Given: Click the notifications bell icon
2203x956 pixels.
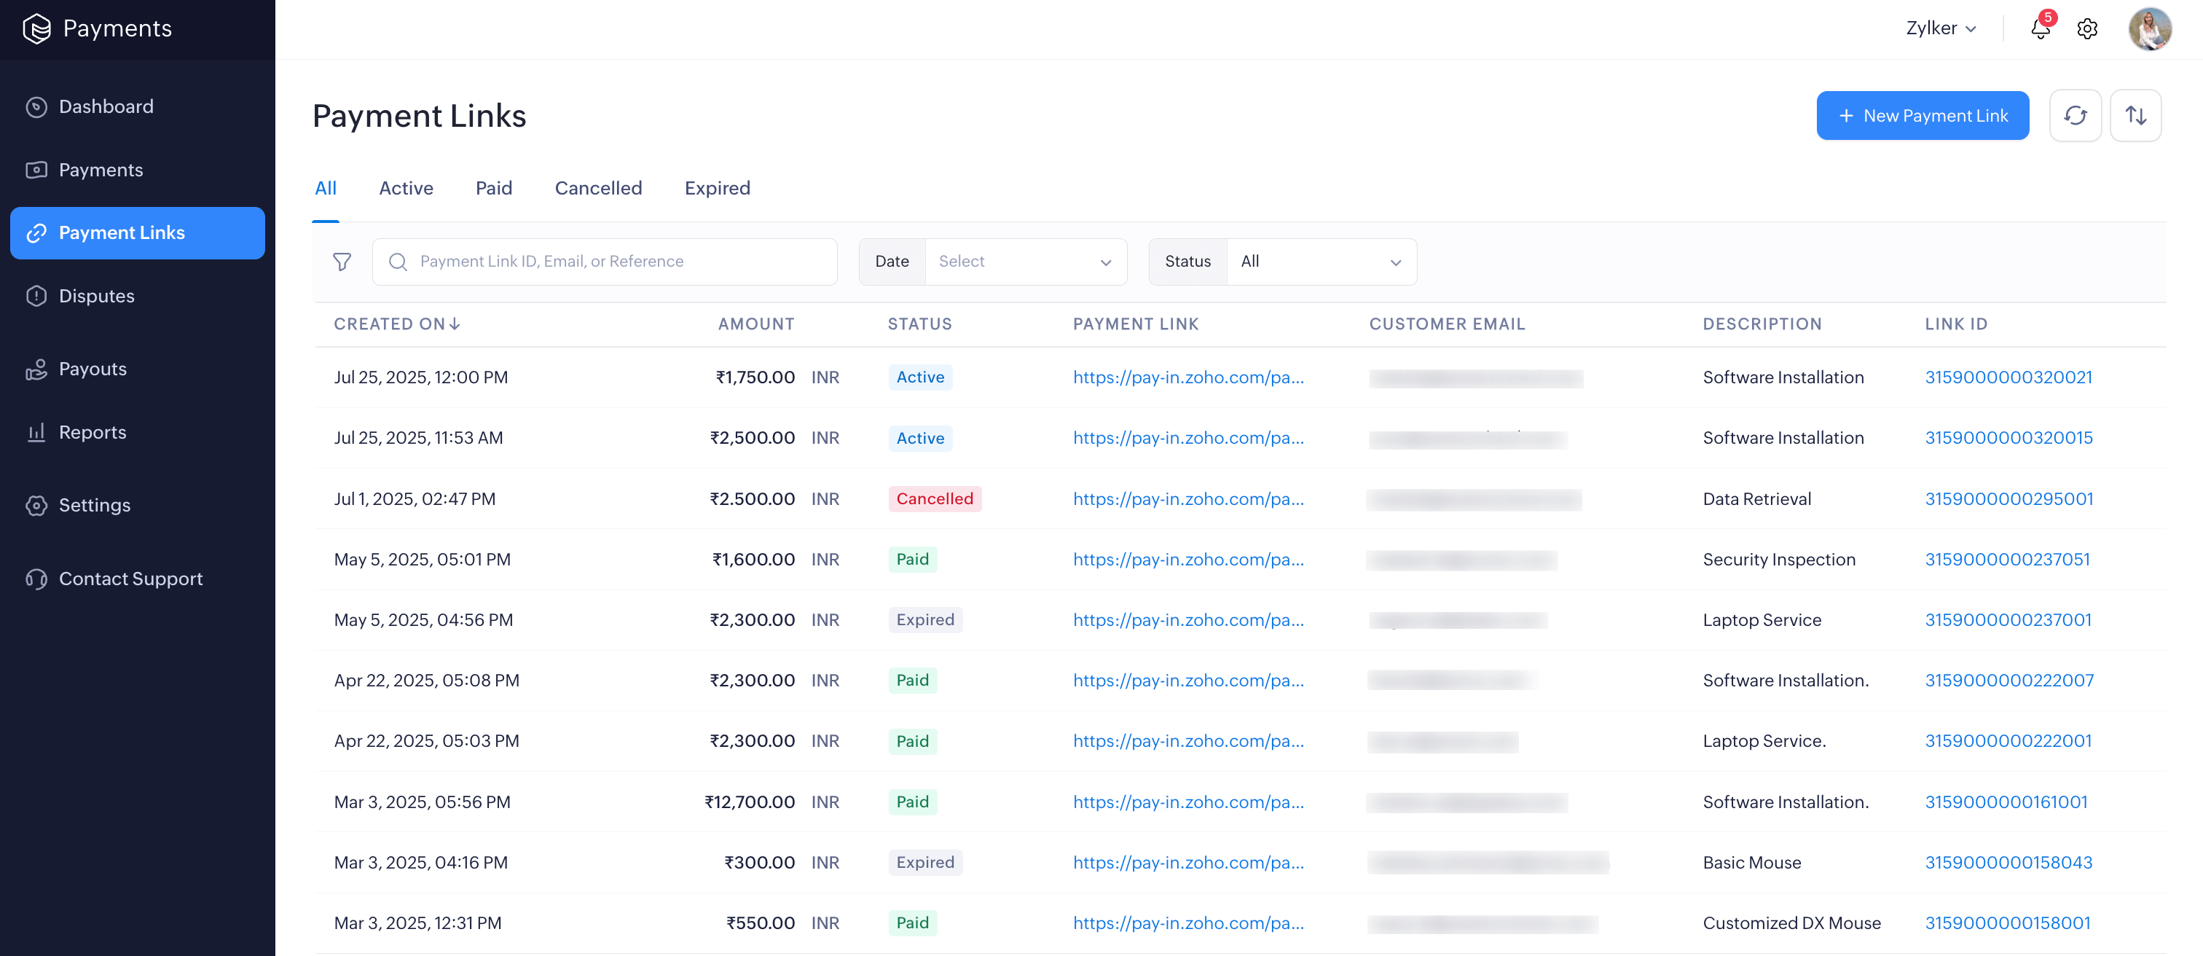Looking at the screenshot, I should click(2040, 29).
